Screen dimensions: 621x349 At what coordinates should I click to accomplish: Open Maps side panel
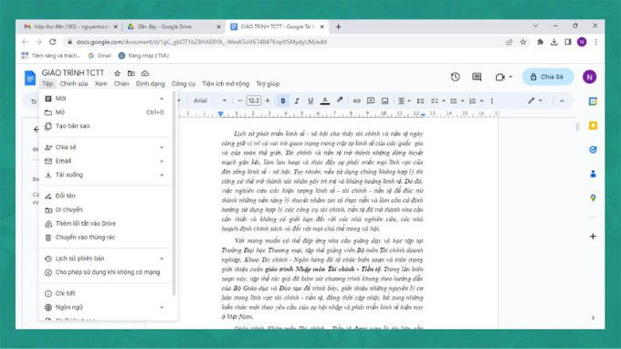pos(593,197)
